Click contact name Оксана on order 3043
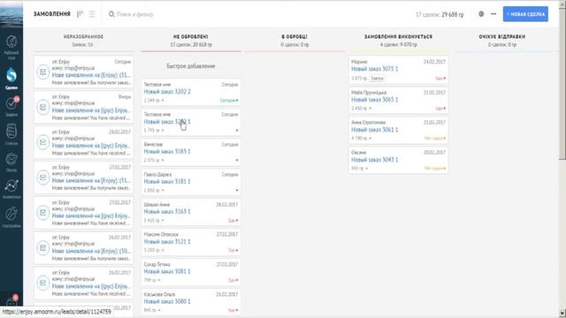Screen dimensions: 566x318 click(358, 153)
